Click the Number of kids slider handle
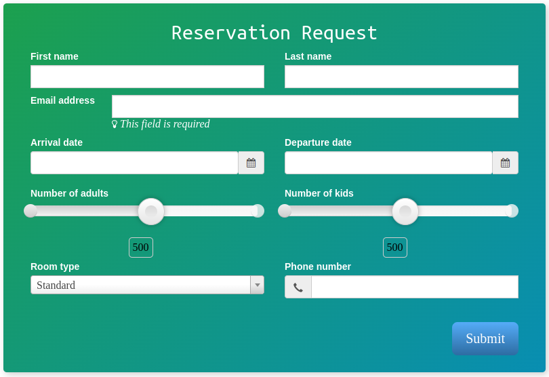 405,212
